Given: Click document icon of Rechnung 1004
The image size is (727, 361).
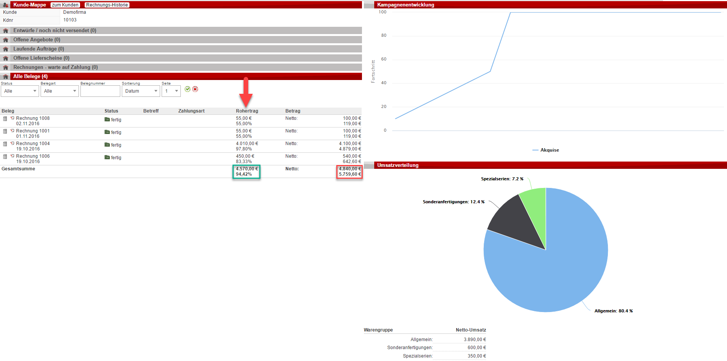Looking at the screenshot, I should point(5,144).
